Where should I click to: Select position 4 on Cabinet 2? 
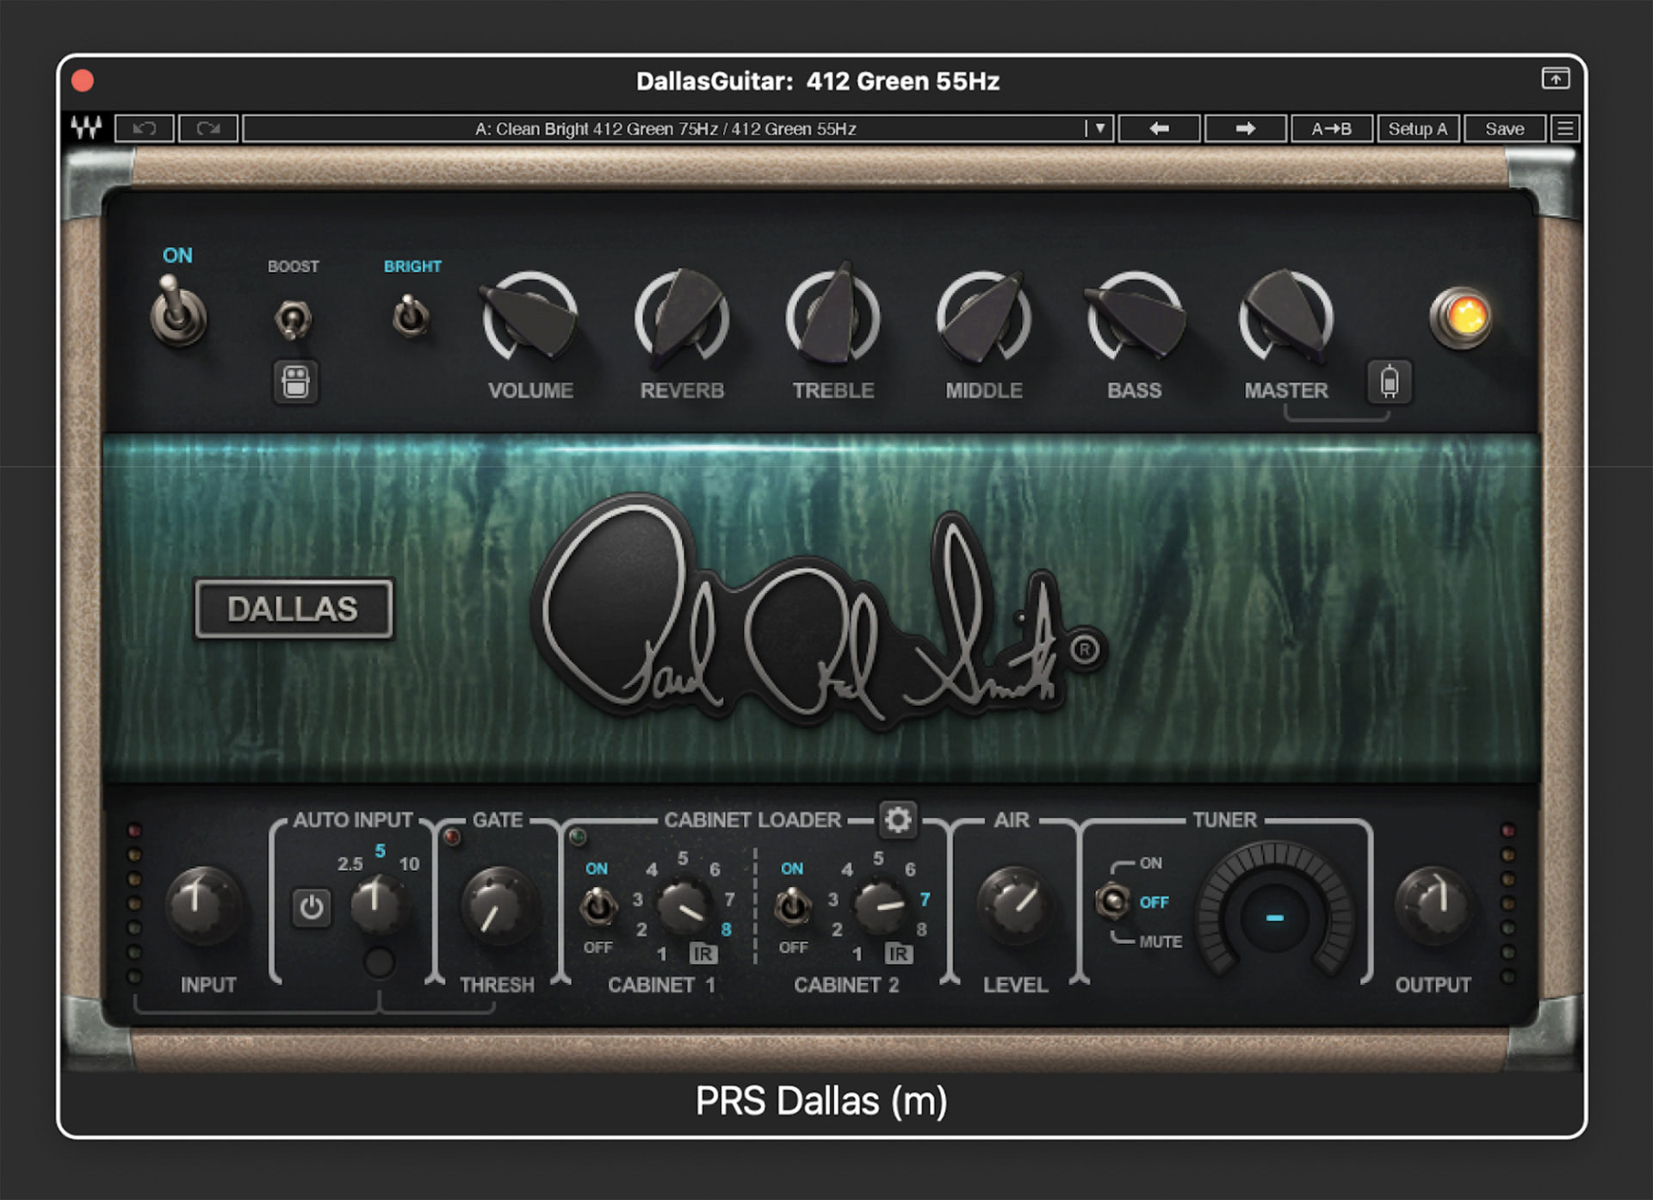847,869
